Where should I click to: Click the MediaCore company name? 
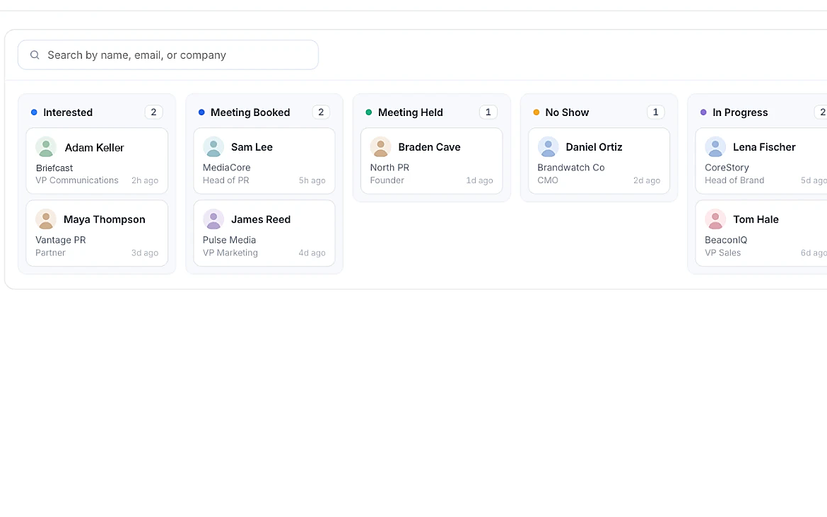click(227, 168)
